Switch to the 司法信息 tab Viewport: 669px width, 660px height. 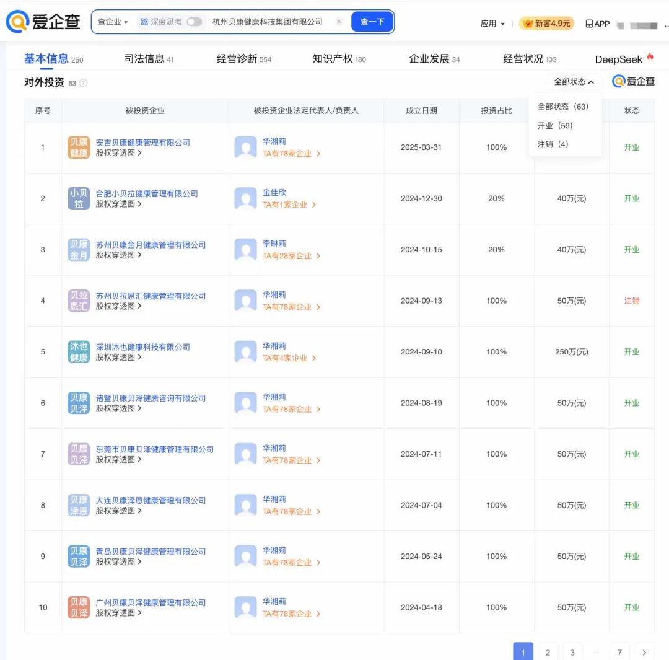pyautogui.click(x=149, y=59)
